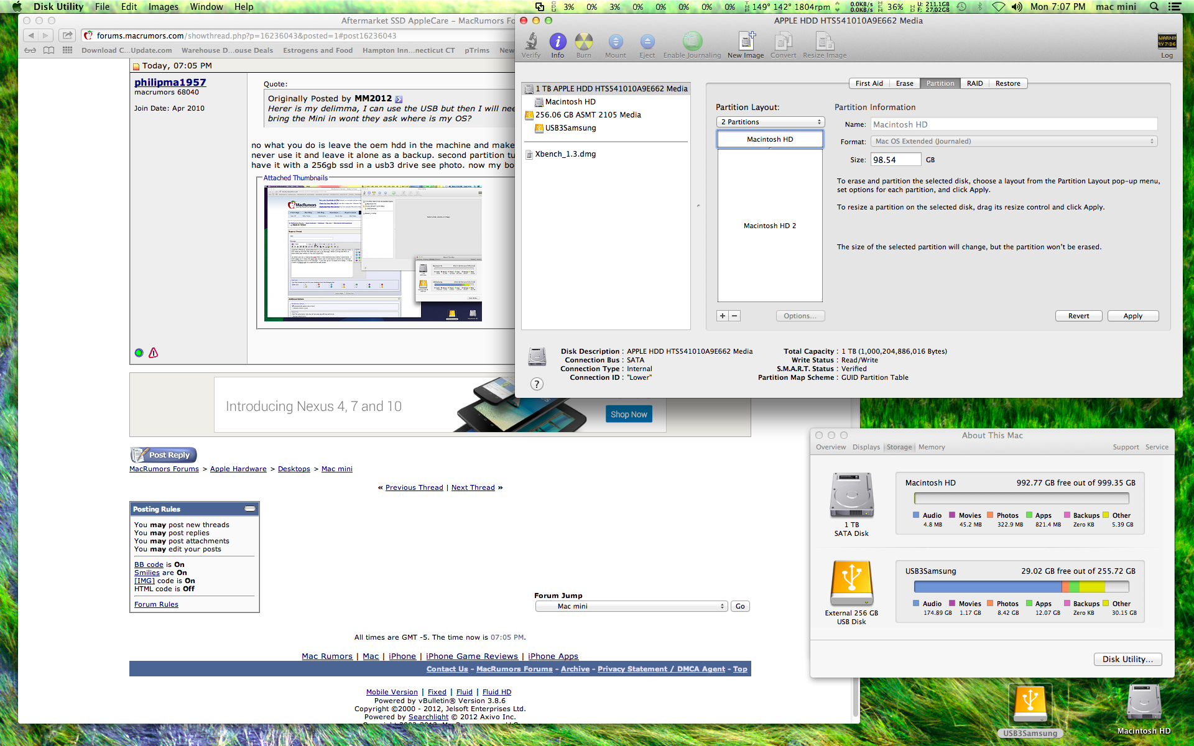Open the Safari bookmarks book icon

[x=49, y=50]
